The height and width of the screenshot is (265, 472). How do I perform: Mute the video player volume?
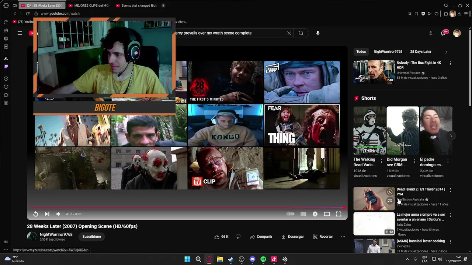(58, 214)
